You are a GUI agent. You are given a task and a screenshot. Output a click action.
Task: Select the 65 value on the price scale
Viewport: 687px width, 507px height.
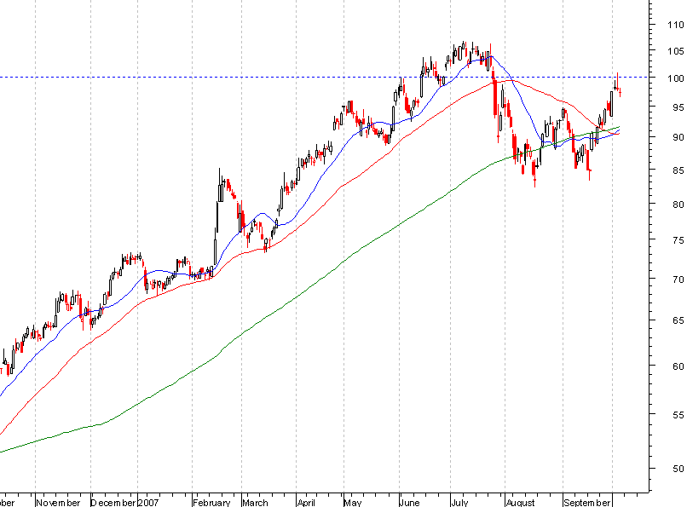tap(678, 320)
